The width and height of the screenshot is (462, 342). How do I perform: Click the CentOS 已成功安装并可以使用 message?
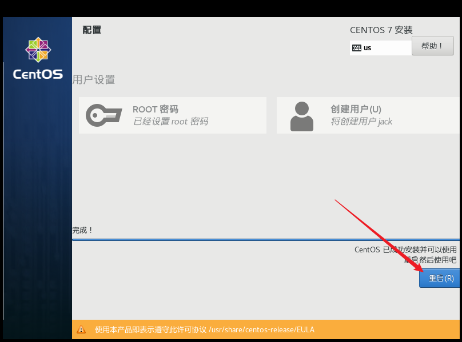point(405,250)
